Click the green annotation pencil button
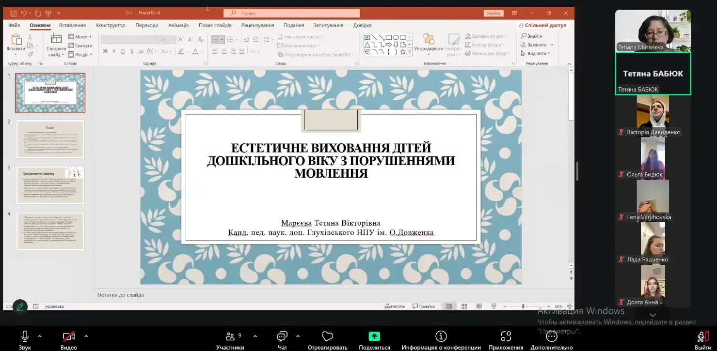Screen dimensions: 717x351 (20, 306)
